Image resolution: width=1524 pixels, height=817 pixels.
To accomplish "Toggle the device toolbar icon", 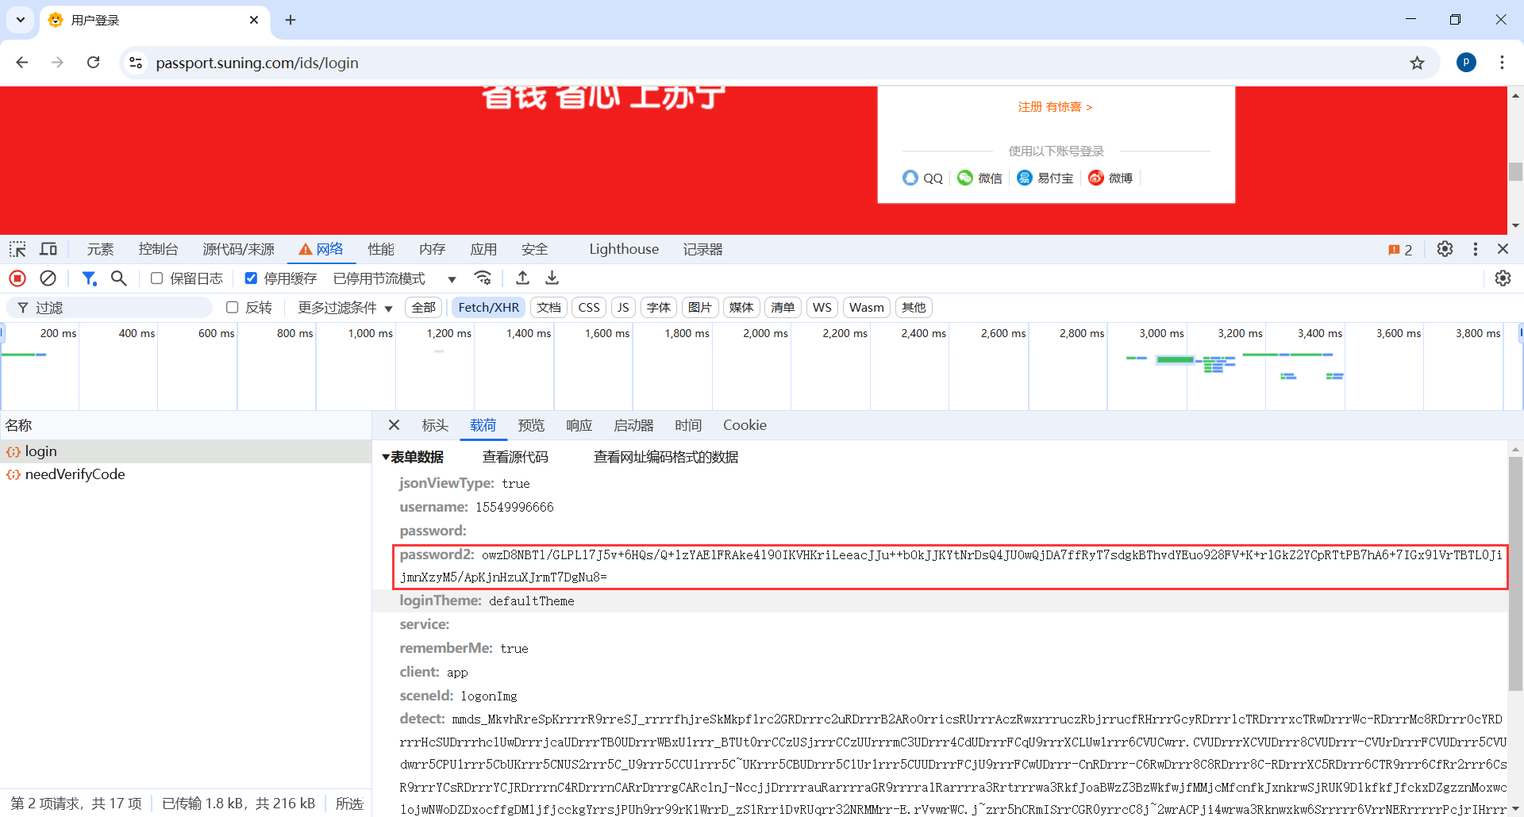I will (x=48, y=249).
